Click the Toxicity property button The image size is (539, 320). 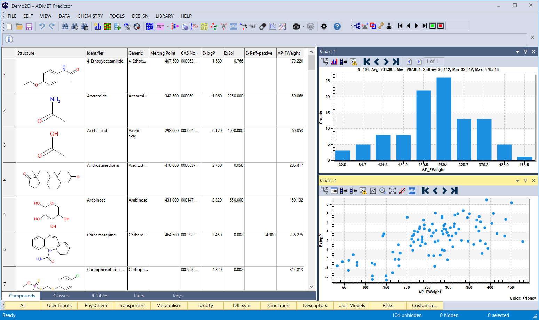205,305
